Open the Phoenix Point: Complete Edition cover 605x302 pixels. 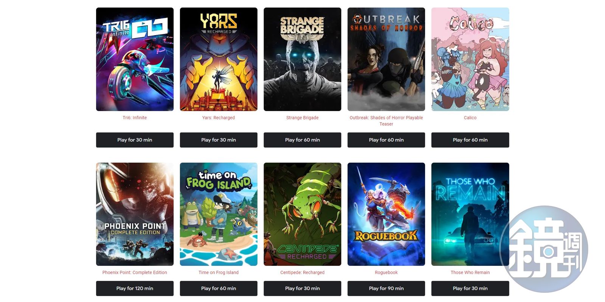135,214
